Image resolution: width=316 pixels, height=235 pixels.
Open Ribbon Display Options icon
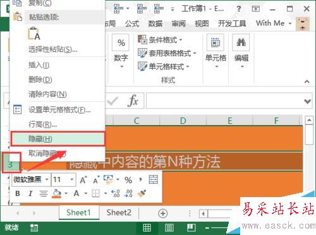[x=255, y=9]
